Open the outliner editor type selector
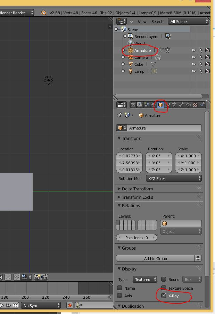 (122, 22)
